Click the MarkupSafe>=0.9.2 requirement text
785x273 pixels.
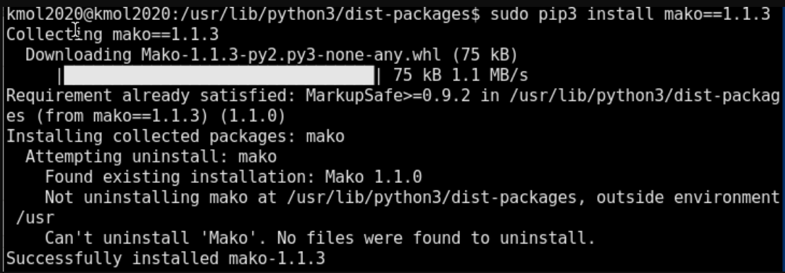[x=388, y=95]
